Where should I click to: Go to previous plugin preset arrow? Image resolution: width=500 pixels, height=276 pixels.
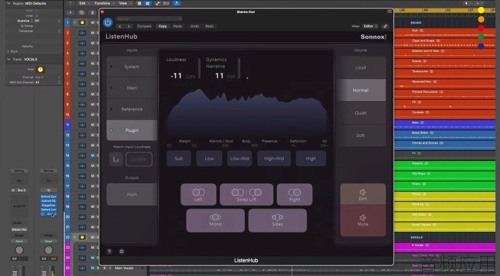120,26
